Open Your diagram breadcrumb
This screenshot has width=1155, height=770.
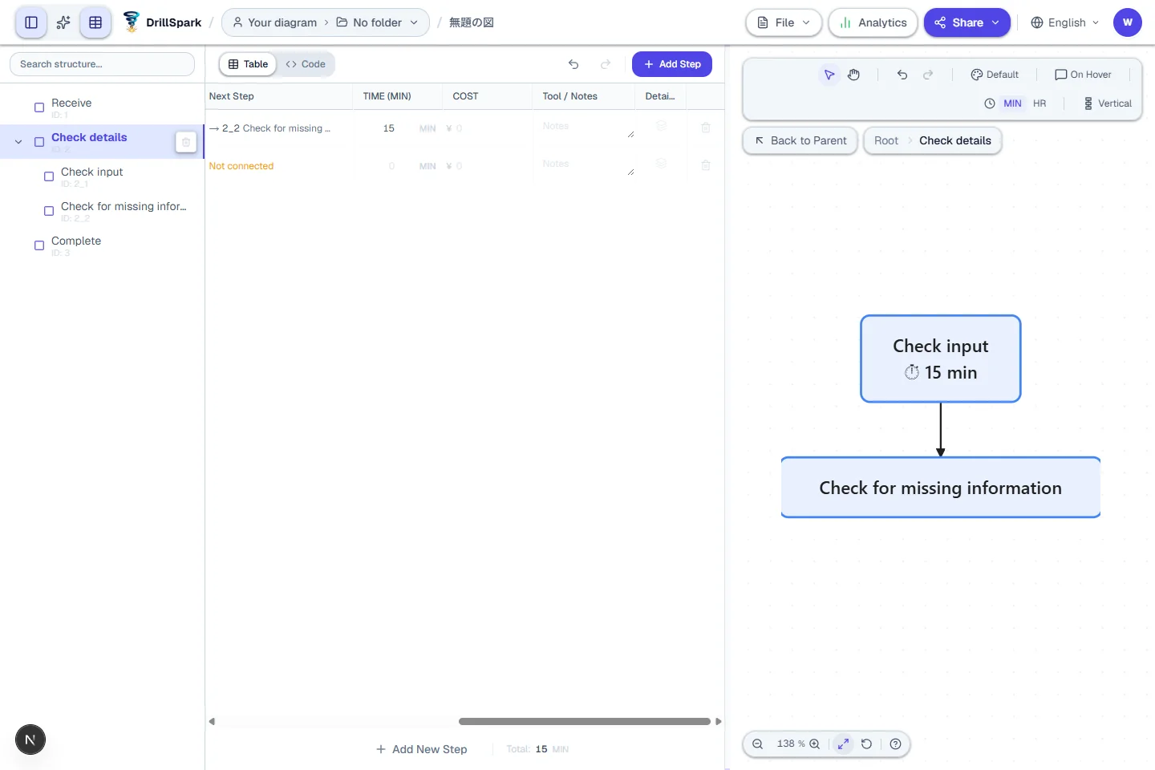274,22
